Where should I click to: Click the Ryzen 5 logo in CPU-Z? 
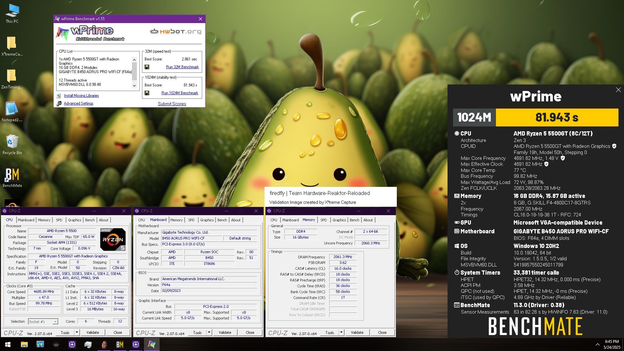(x=113, y=240)
